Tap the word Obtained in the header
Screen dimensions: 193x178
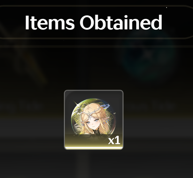[x=121, y=22]
